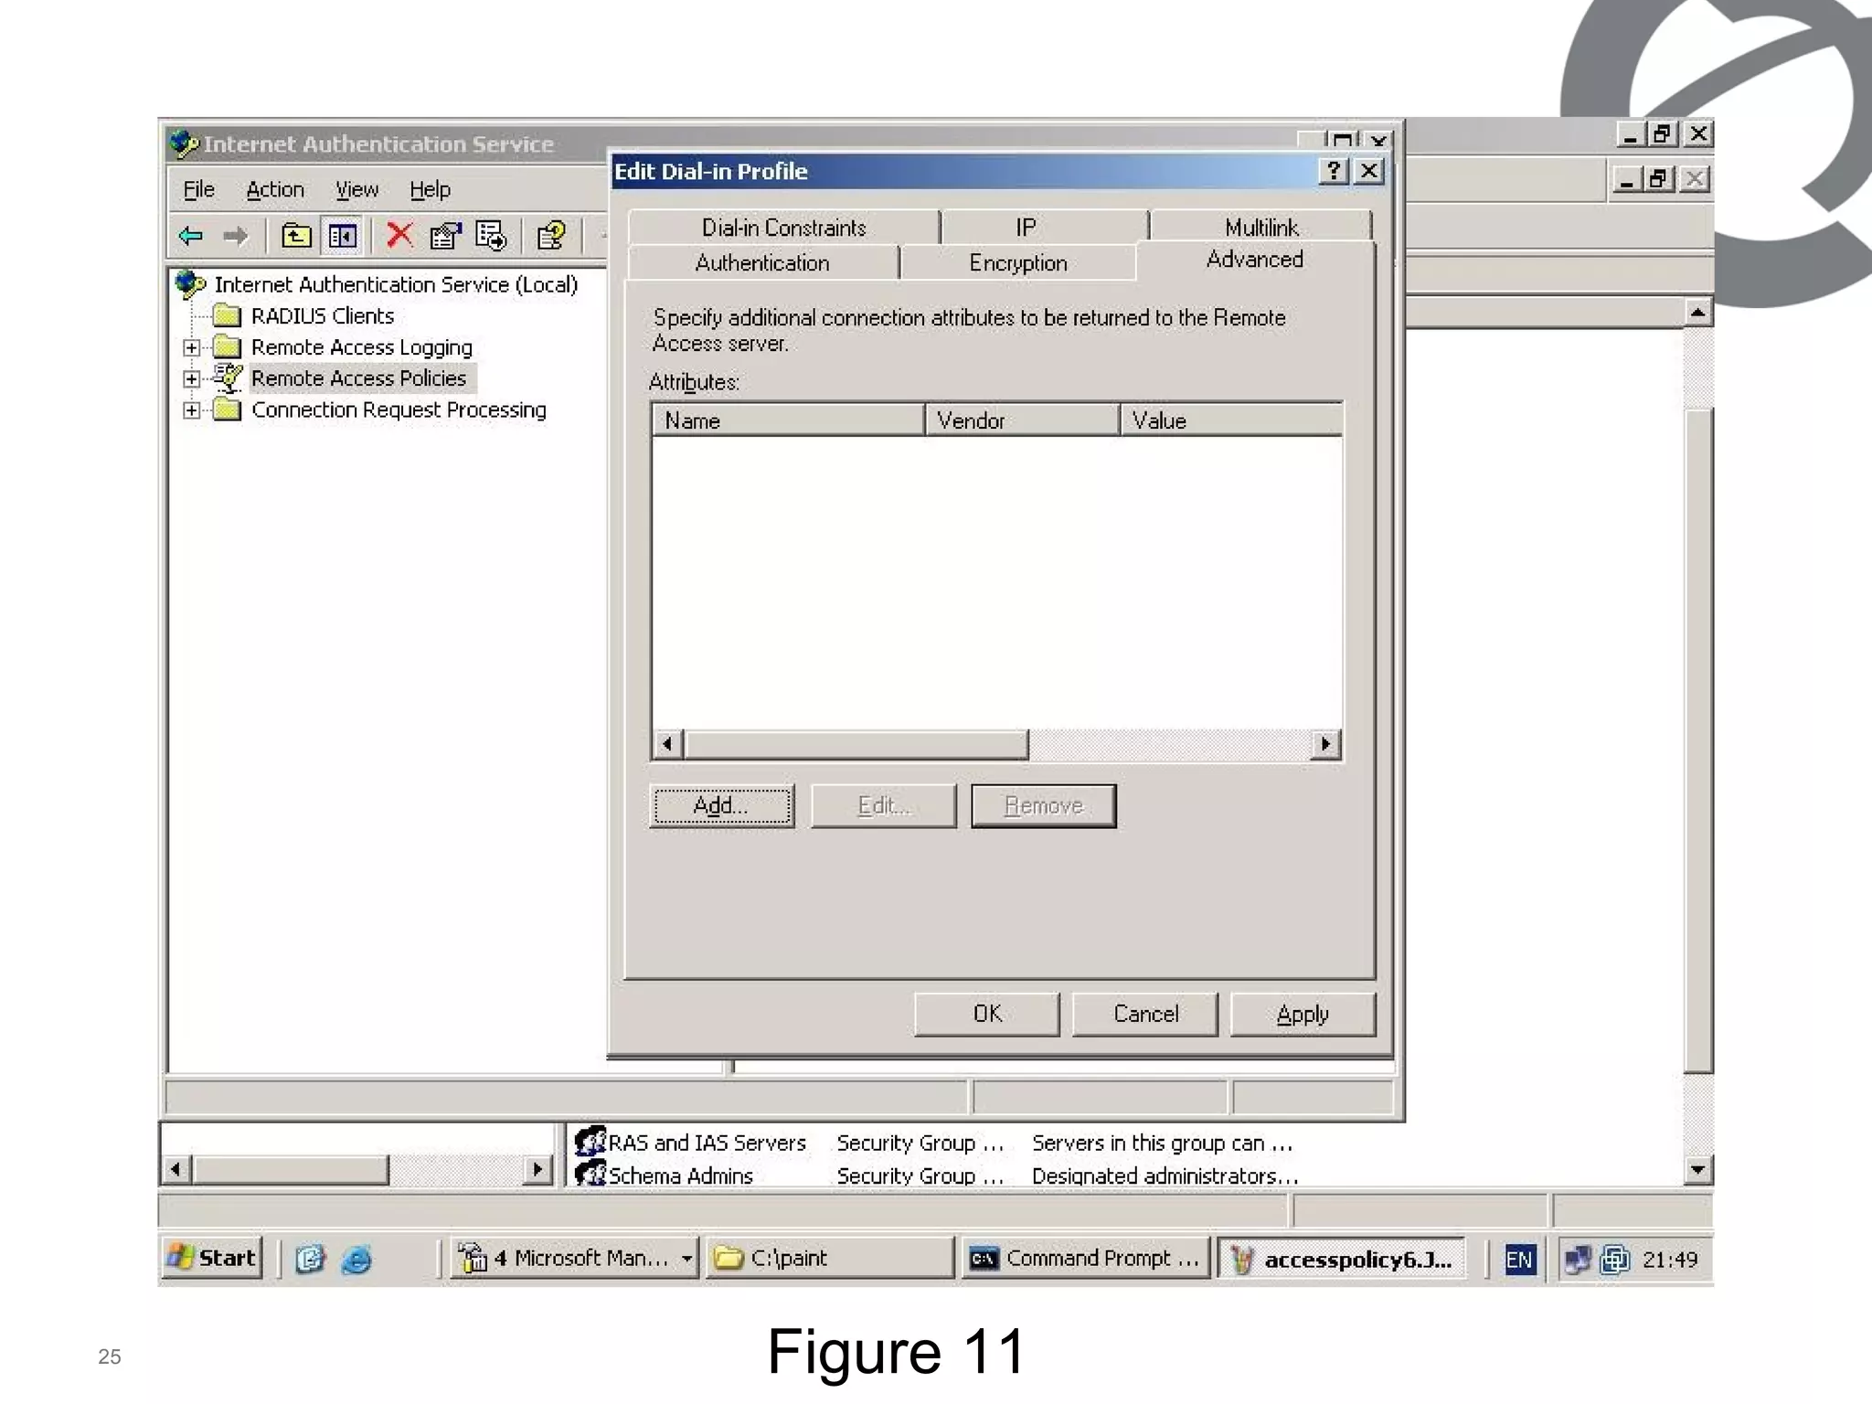Open the Help menu

pos(430,189)
